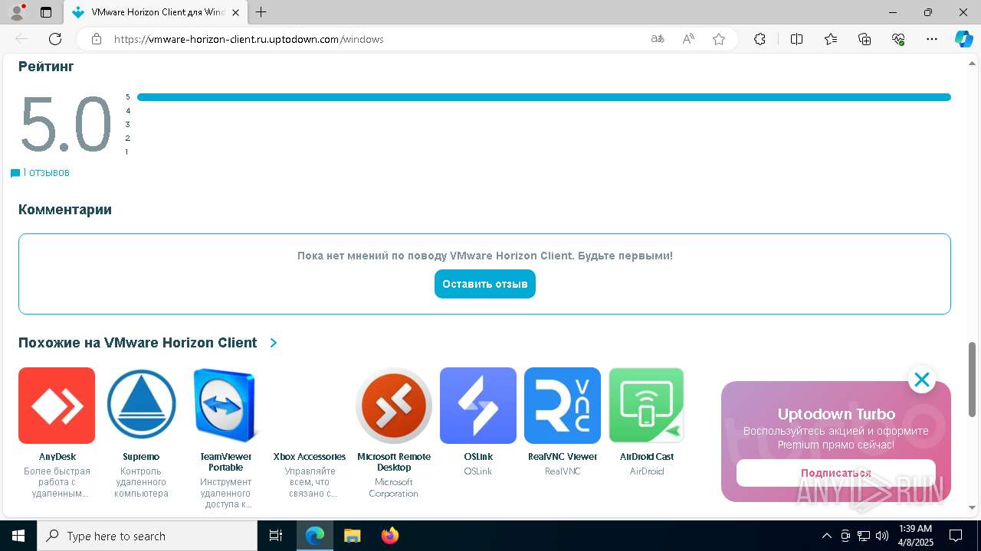Screen dimensions: 981x551
Task: Show hidden tray icons chevron
Action: 826,536
